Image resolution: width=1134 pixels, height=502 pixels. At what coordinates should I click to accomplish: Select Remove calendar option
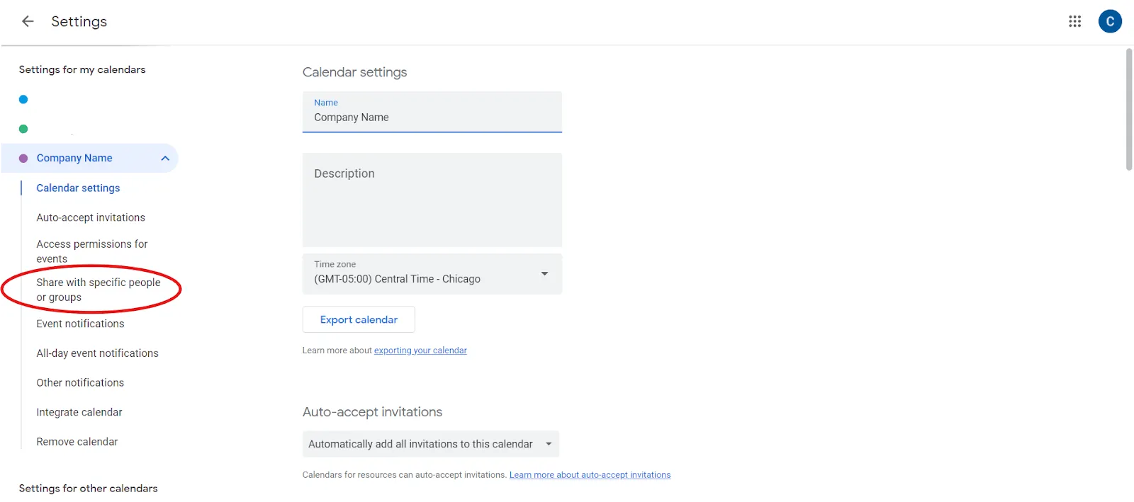[77, 442]
